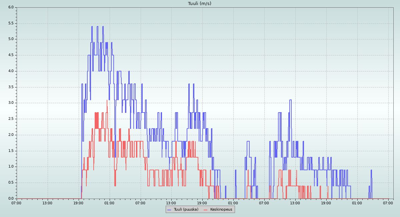Click the red line swatch in legend

(x=206, y=210)
